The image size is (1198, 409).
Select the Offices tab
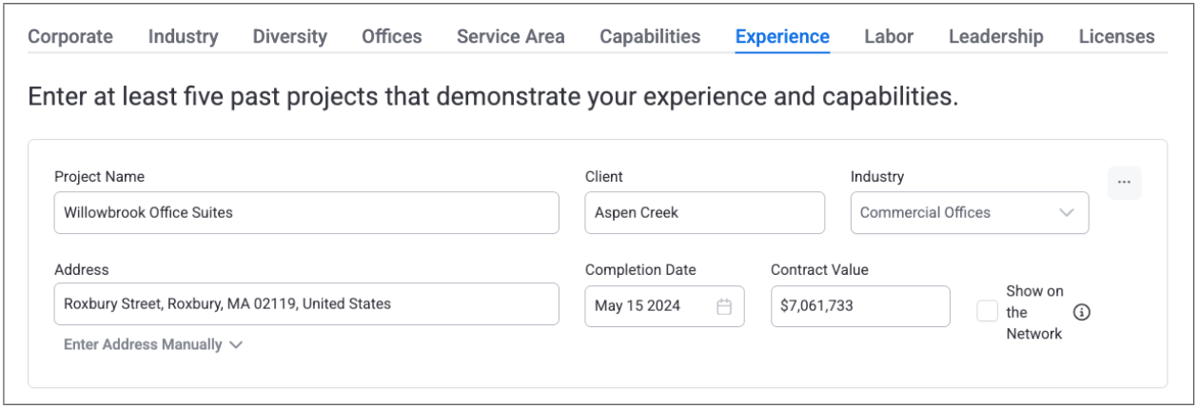click(x=391, y=37)
